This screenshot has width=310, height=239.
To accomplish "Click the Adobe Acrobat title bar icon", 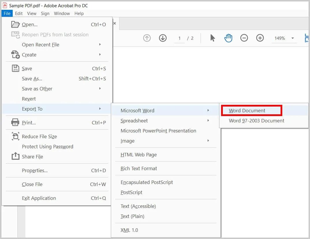I will pyautogui.click(x=5, y=5).
